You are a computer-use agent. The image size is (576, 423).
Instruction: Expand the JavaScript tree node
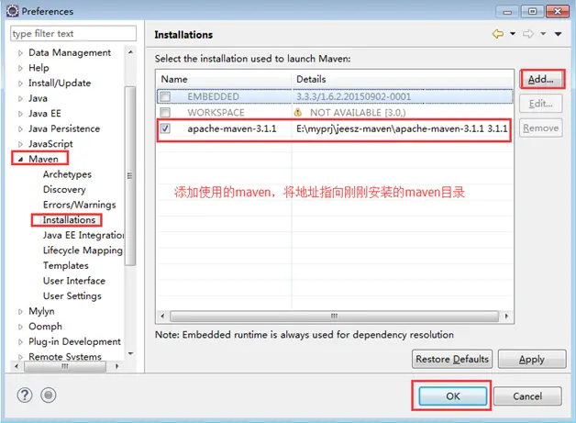tap(20, 144)
